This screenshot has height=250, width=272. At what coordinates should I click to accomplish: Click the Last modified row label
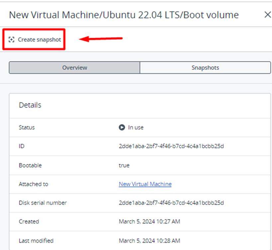tap(36, 241)
